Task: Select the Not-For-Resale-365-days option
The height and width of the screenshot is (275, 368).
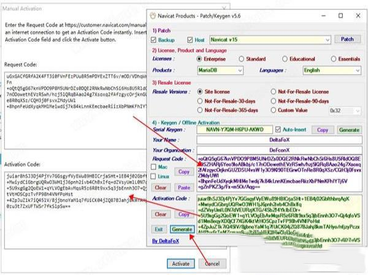Action: [x=200, y=110]
